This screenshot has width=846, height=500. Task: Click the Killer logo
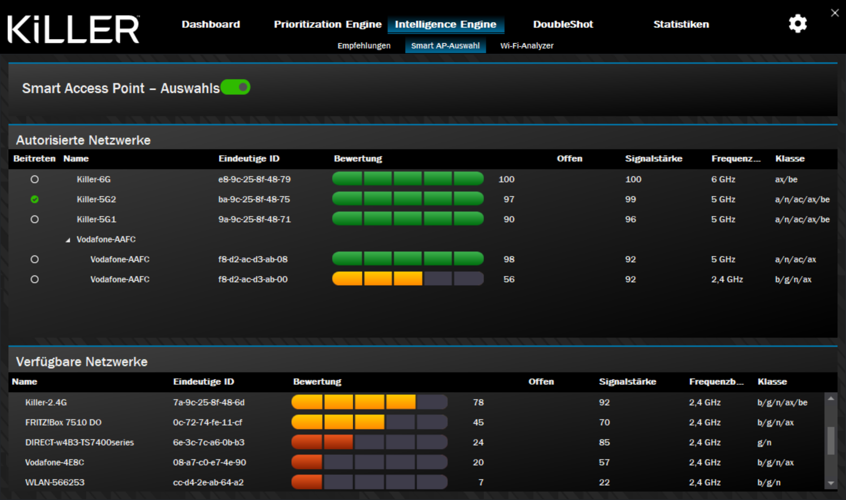[x=73, y=29]
